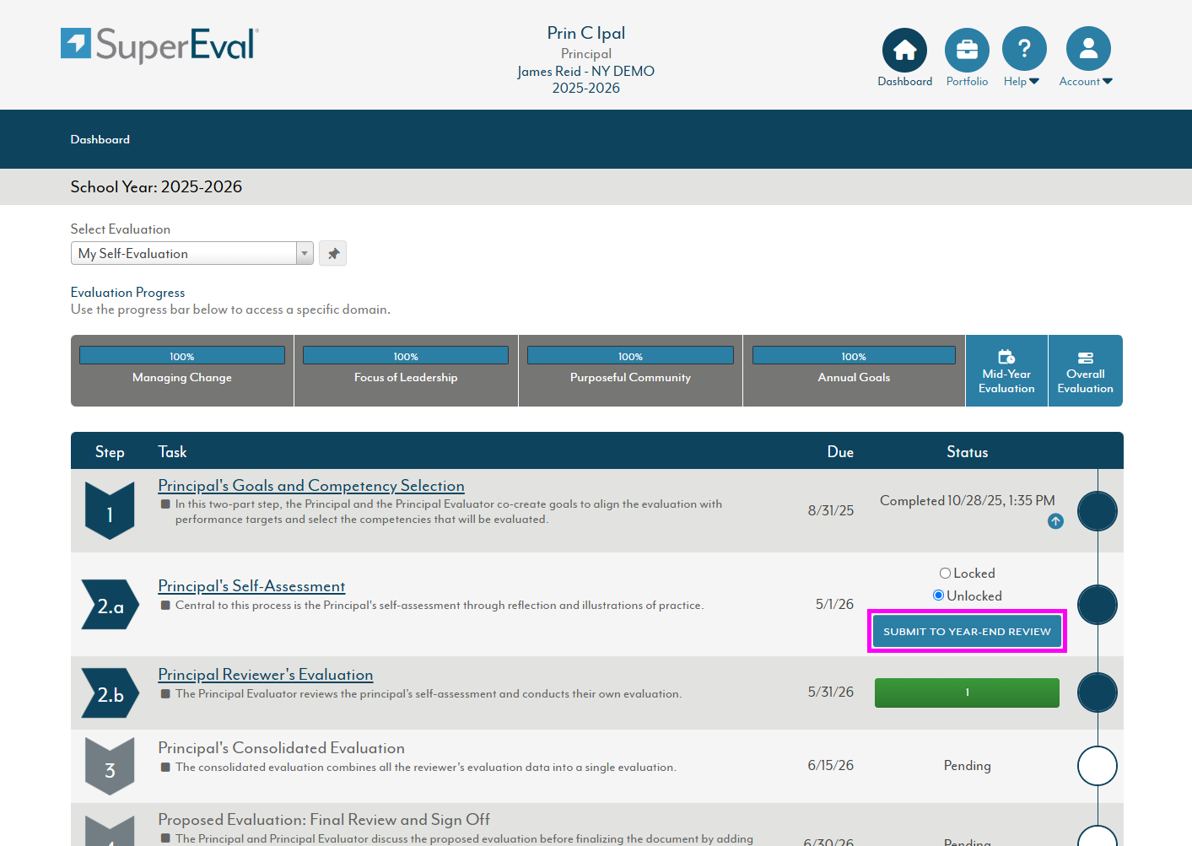The width and height of the screenshot is (1192, 846).
Task: Click the green reviewer status bar
Action: click(967, 692)
